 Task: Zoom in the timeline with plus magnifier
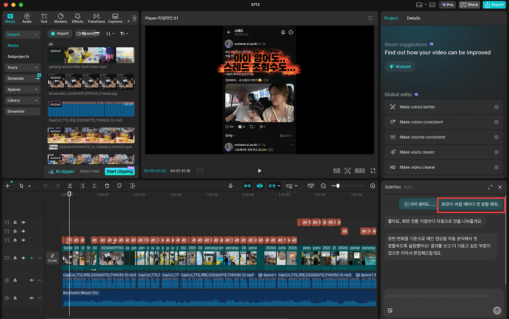pyautogui.click(x=373, y=186)
